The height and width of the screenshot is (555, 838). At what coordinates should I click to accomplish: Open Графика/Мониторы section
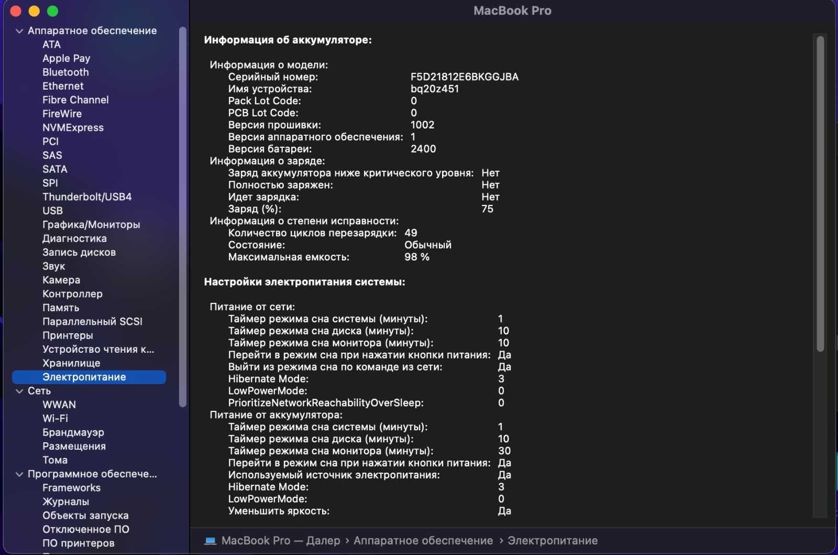[x=91, y=225]
